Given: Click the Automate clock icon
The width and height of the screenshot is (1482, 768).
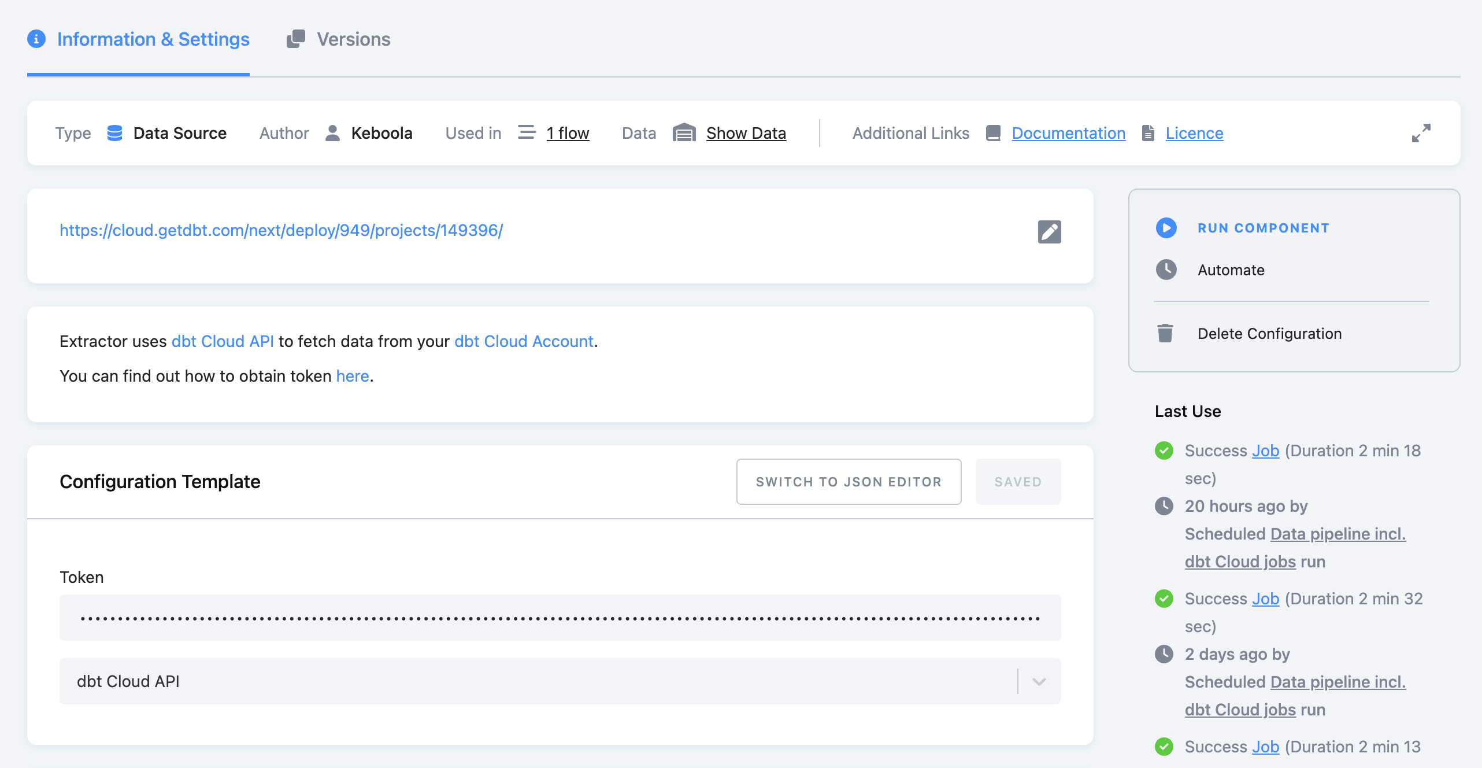Looking at the screenshot, I should pos(1166,269).
